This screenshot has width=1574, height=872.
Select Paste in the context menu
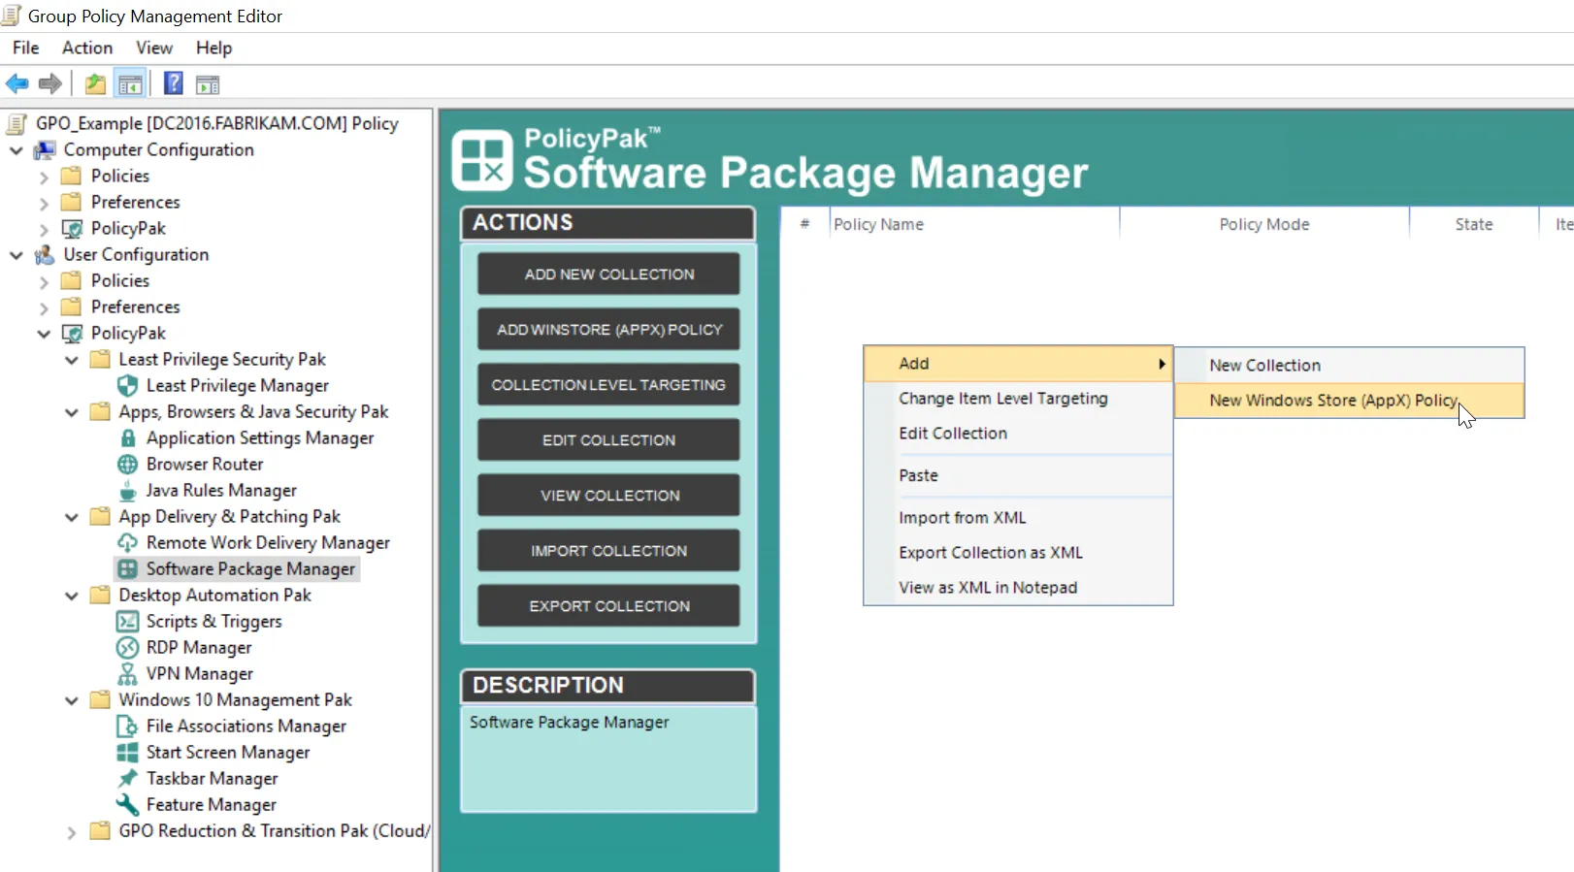pyautogui.click(x=1018, y=476)
